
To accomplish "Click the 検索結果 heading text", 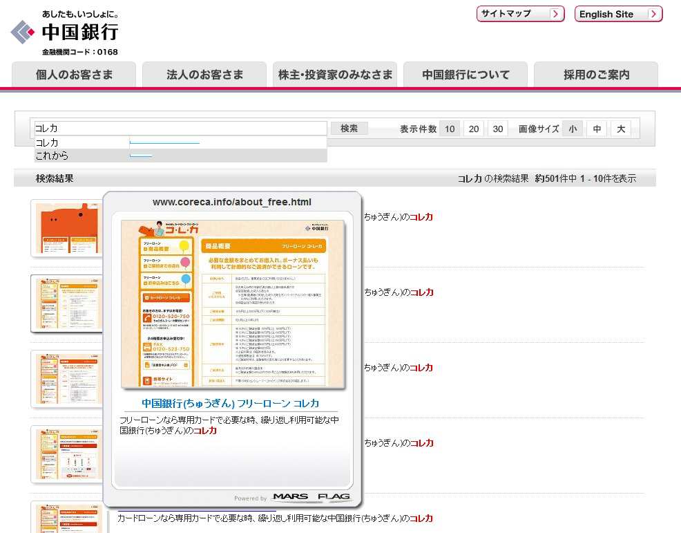I will click(x=55, y=178).
